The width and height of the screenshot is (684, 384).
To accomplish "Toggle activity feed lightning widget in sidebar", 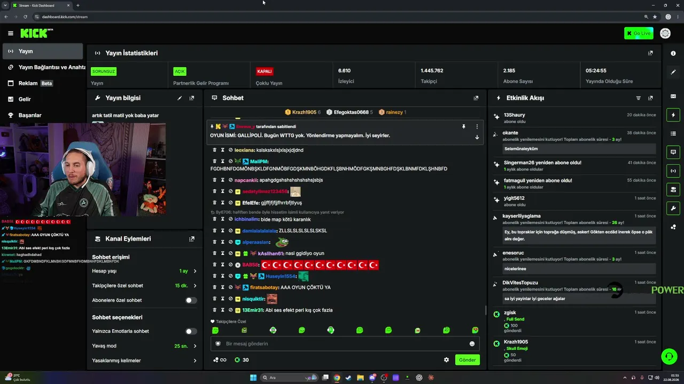I will 673,115.
